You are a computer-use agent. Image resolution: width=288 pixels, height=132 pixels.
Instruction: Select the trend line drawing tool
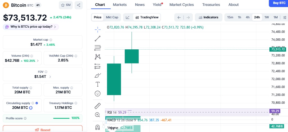tap(98, 39)
